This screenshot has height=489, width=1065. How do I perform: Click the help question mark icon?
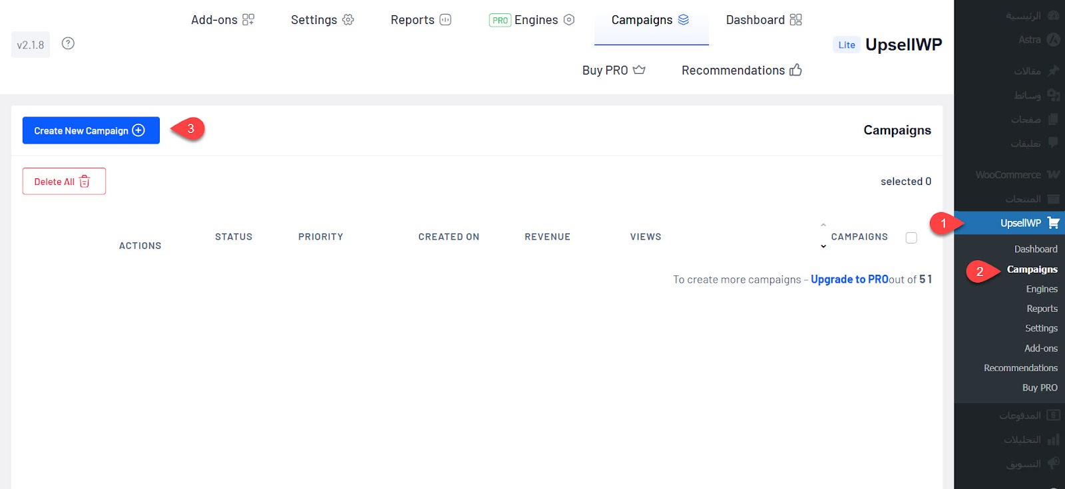[x=68, y=44]
